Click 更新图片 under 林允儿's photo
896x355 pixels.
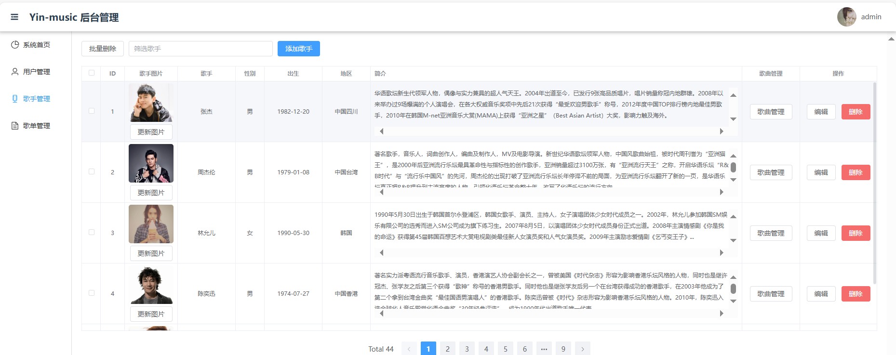tap(151, 253)
